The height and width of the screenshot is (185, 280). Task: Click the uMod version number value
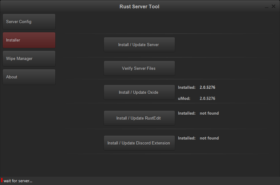pyautogui.click(x=207, y=99)
